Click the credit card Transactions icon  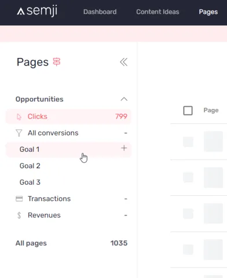19,199
